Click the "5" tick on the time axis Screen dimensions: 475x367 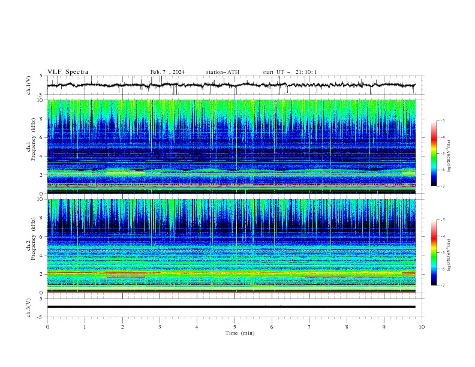pos(235,327)
